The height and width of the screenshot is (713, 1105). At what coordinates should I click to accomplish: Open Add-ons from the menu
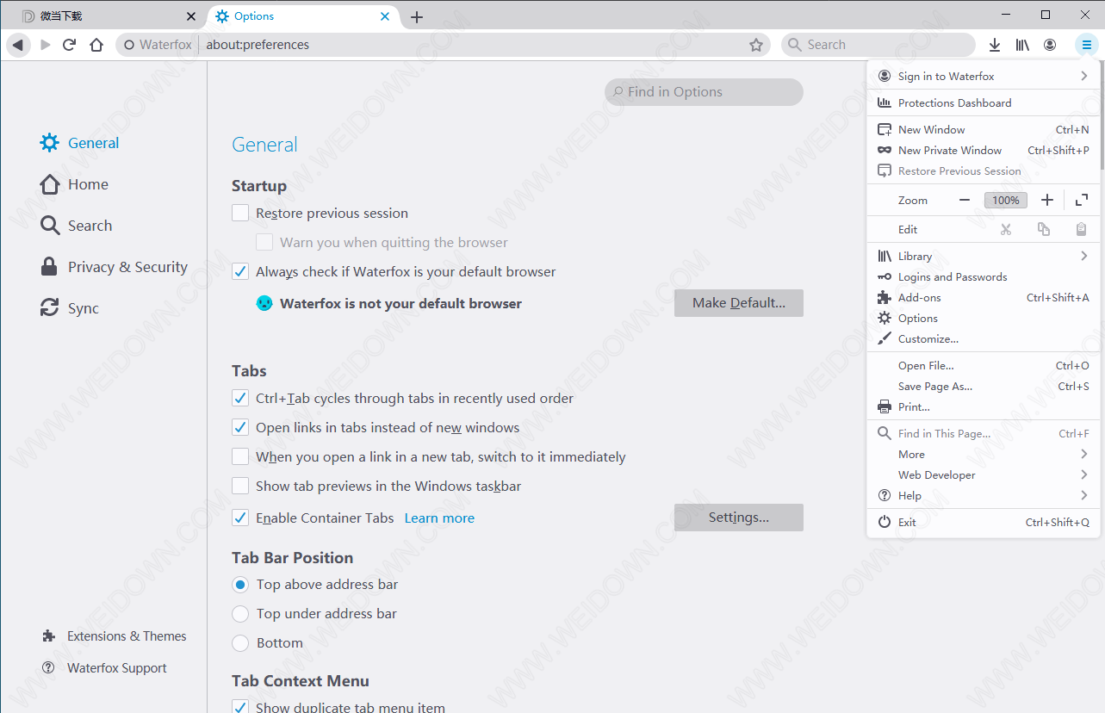[x=984, y=297]
